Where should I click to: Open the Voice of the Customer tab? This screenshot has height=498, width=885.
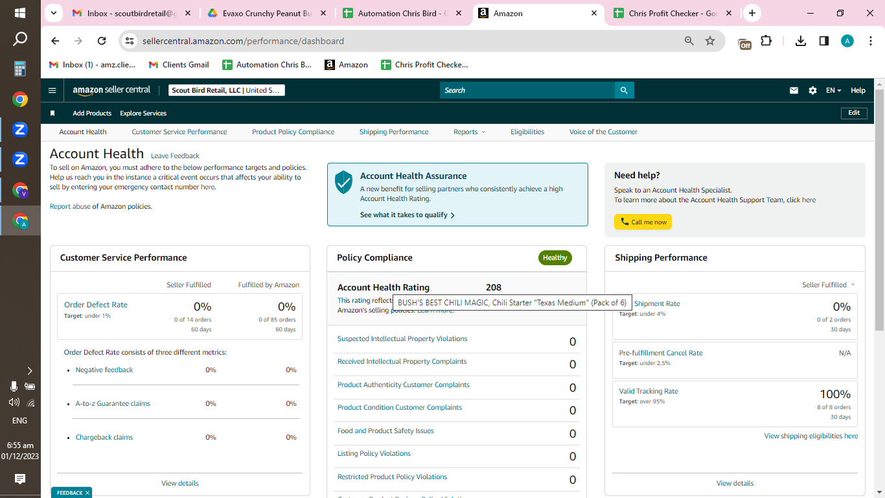tap(603, 132)
